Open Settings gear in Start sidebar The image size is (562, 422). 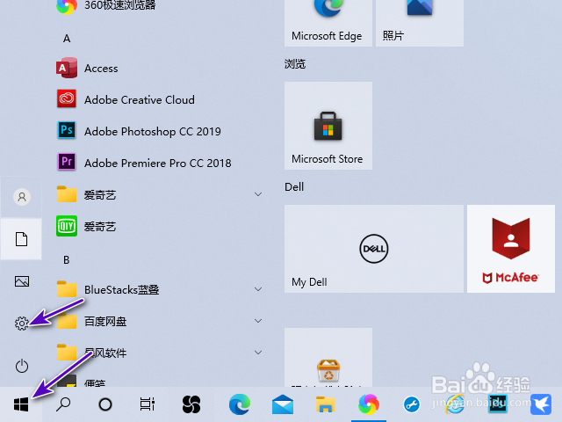[x=21, y=324]
